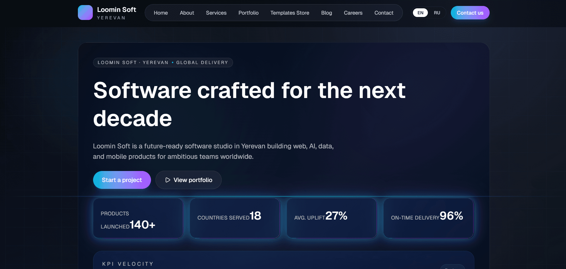This screenshot has width=566, height=269.
Task: Click the play icon beside View portfolio
Action: 168,180
